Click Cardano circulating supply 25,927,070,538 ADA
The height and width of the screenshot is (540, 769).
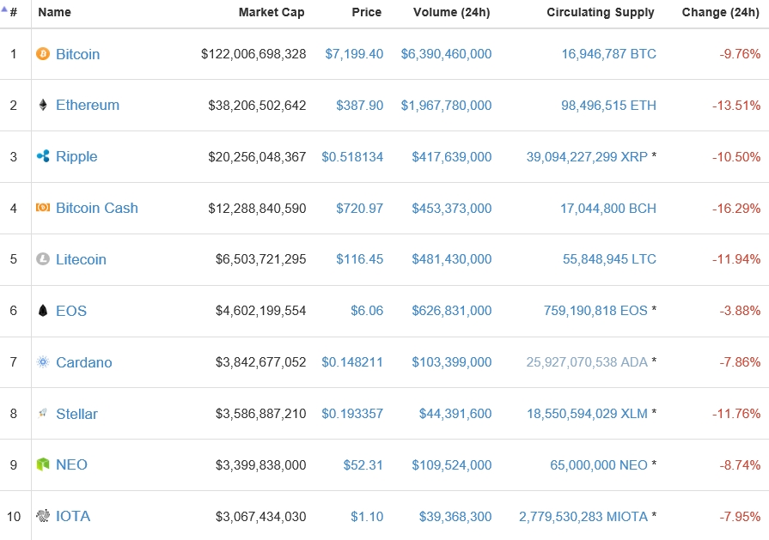pos(587,362)
